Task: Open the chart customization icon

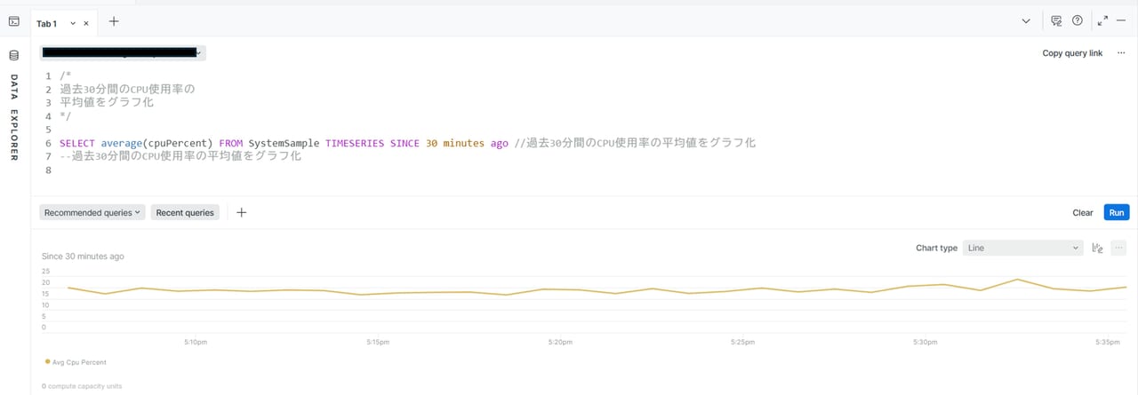Action: pyautogui.click(x=1097, y=249)
